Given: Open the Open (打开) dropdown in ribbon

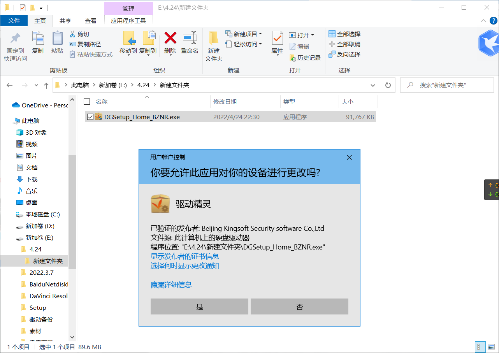Looking at the screenshot, I should pos(302,35).
